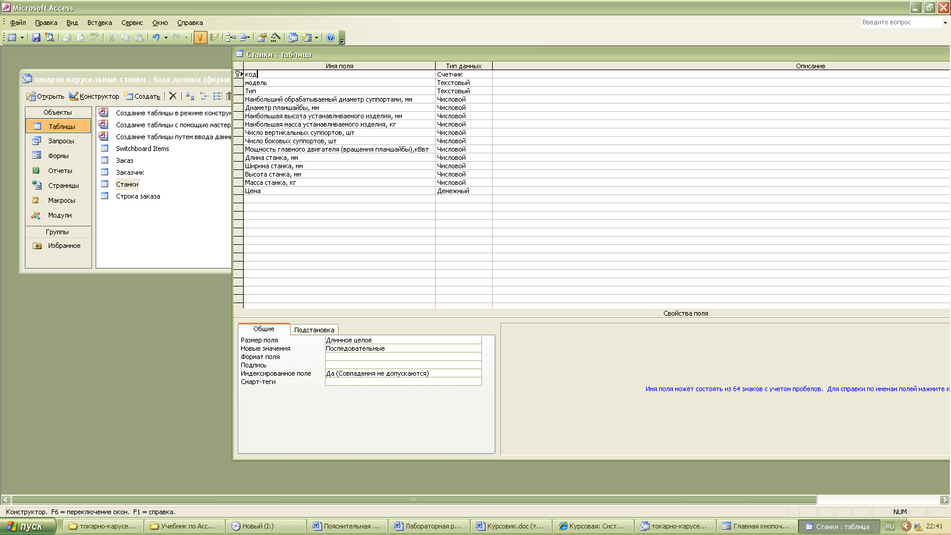Screen dimensions: 951x535
Task: Open the Справка menu
Action: click(190, 23)
